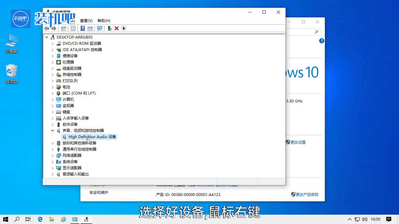Expand the 网络适配器 node
This screenshot has height=224, width=399.
tap(53, 156)
